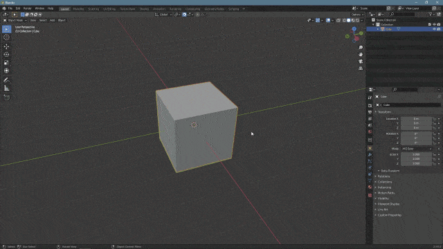Select the Scale tool

(6, 63)
